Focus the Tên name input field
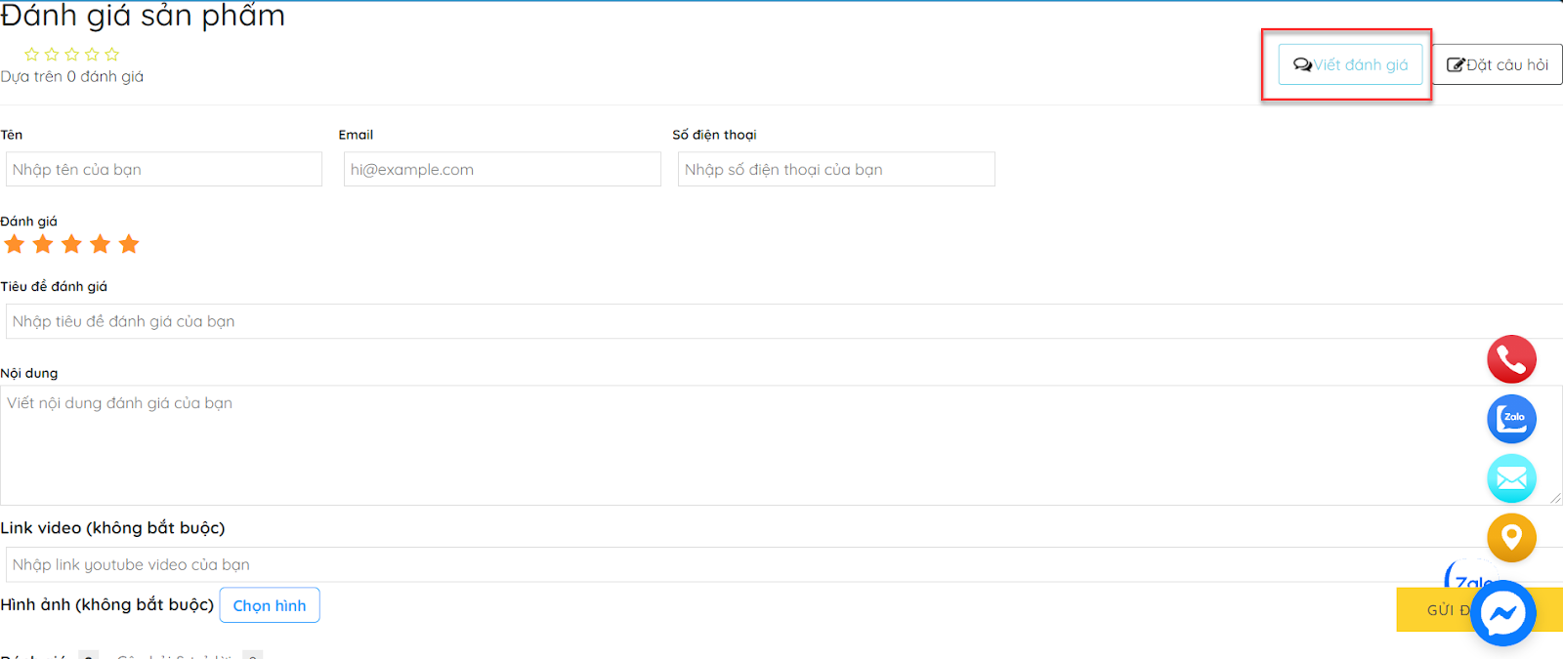1563x659 pixels. (164, 169)
